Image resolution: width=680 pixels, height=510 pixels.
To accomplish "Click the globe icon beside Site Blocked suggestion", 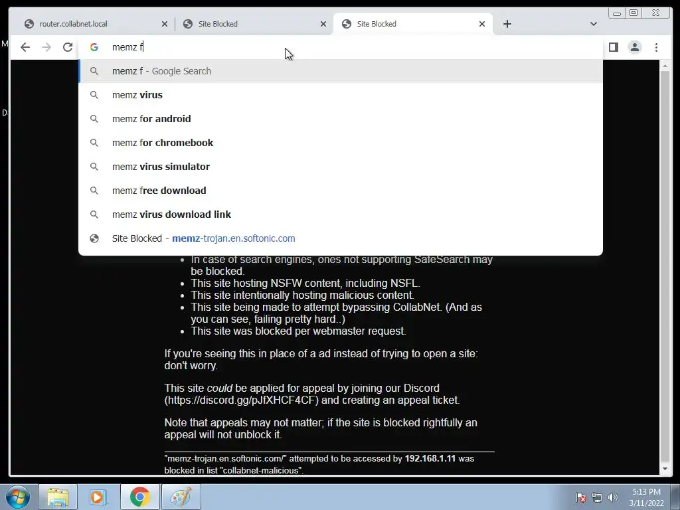I will click(94, 238).
